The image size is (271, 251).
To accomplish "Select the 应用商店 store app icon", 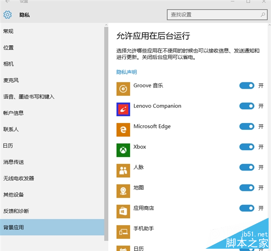I will (x=123, y=211).
